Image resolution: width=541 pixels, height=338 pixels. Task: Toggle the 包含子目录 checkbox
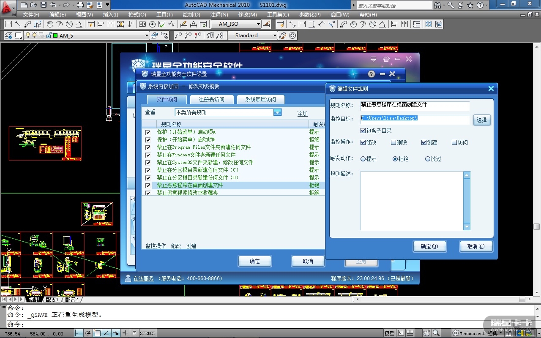tap(363, 131)
